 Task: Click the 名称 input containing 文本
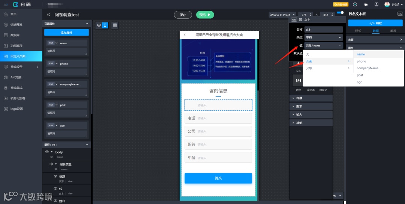point(324,30)
